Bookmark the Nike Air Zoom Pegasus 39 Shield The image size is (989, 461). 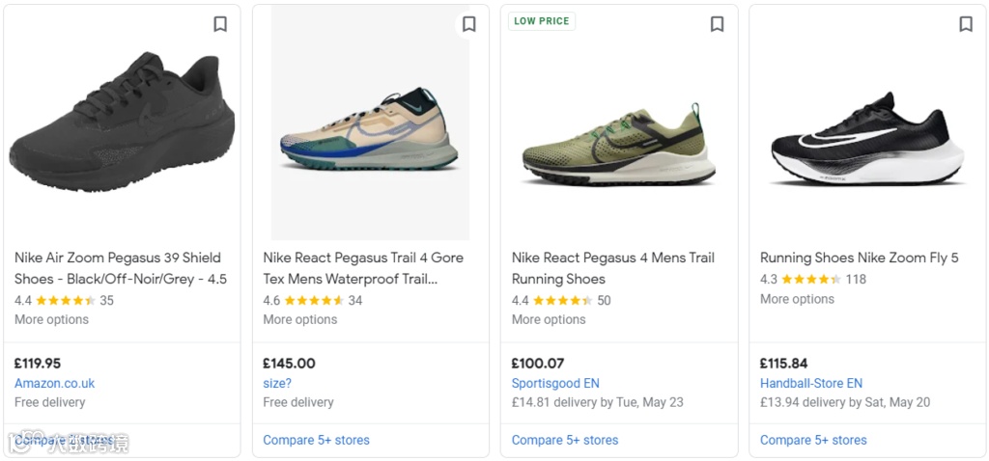(x=220, y=24)
